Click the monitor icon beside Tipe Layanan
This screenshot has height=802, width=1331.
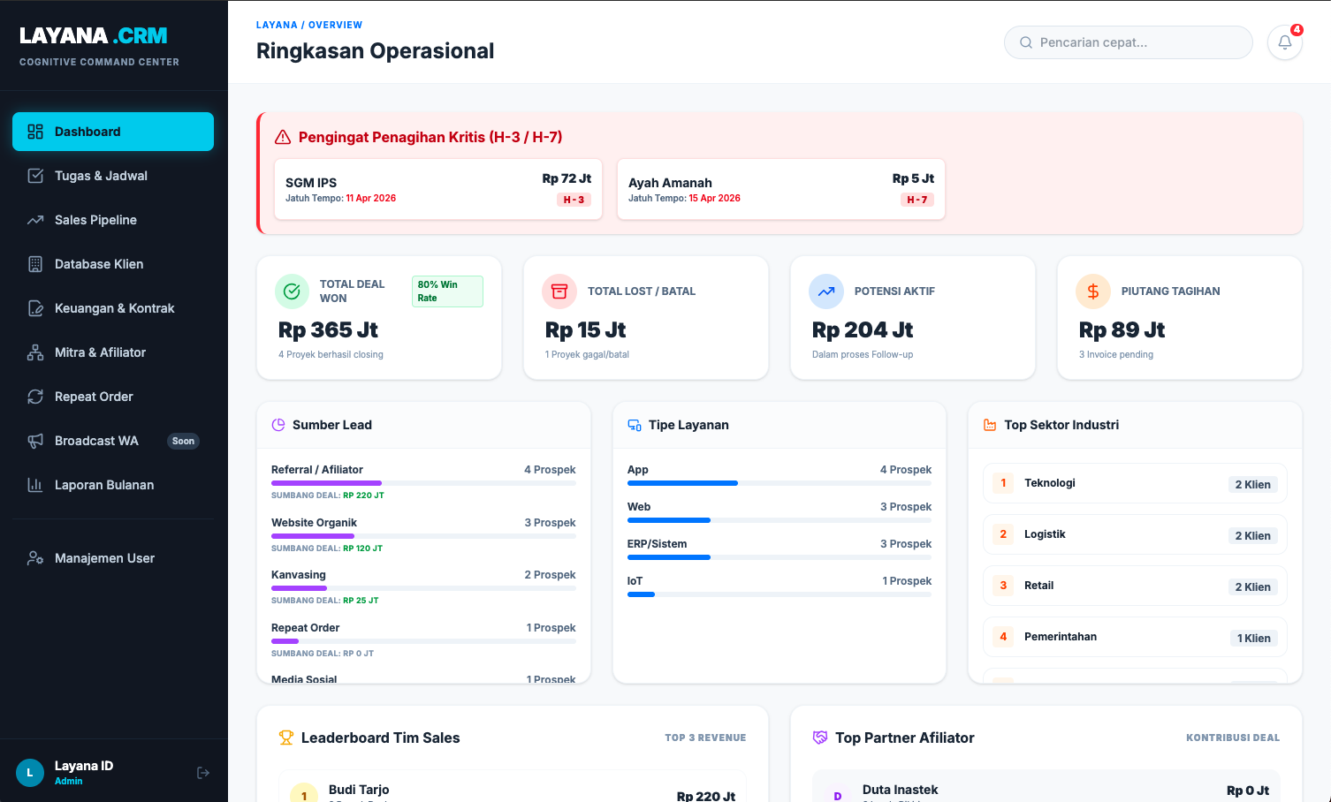634,424
